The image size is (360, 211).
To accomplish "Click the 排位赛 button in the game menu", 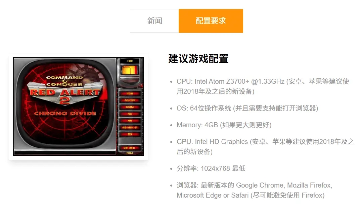I will [130, 93].
